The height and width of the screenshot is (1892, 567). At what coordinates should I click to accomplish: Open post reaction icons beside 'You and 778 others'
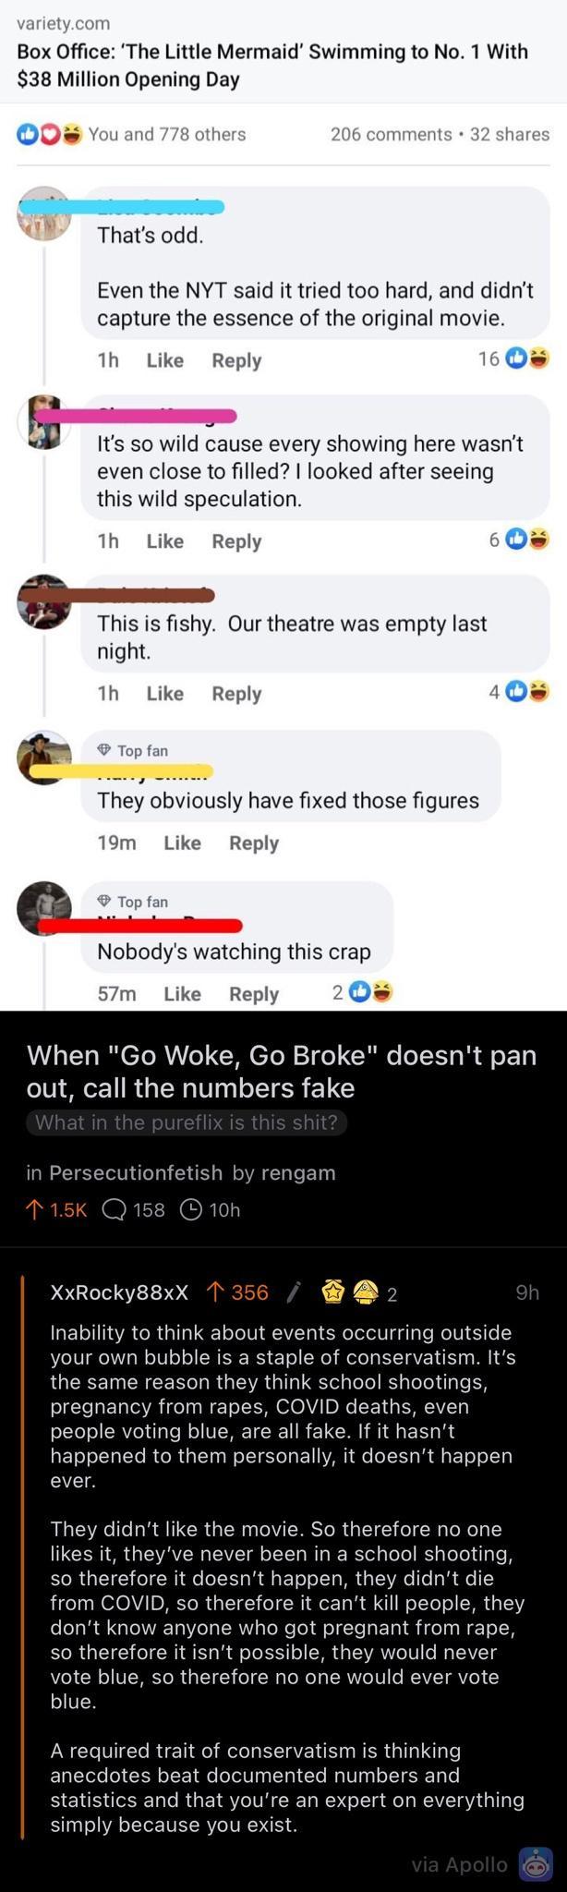click(50, 134)
